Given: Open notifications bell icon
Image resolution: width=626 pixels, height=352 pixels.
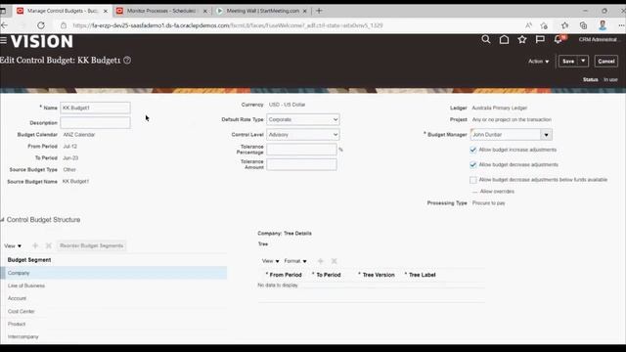Looking at the screenshot, I should pyautogui.click(x=559, y=39).
